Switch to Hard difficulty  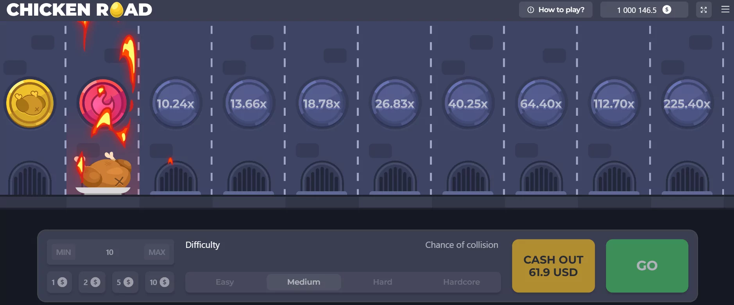tap(382, 282)
